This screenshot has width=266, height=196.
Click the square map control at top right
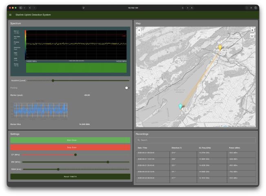pos(252,30)
